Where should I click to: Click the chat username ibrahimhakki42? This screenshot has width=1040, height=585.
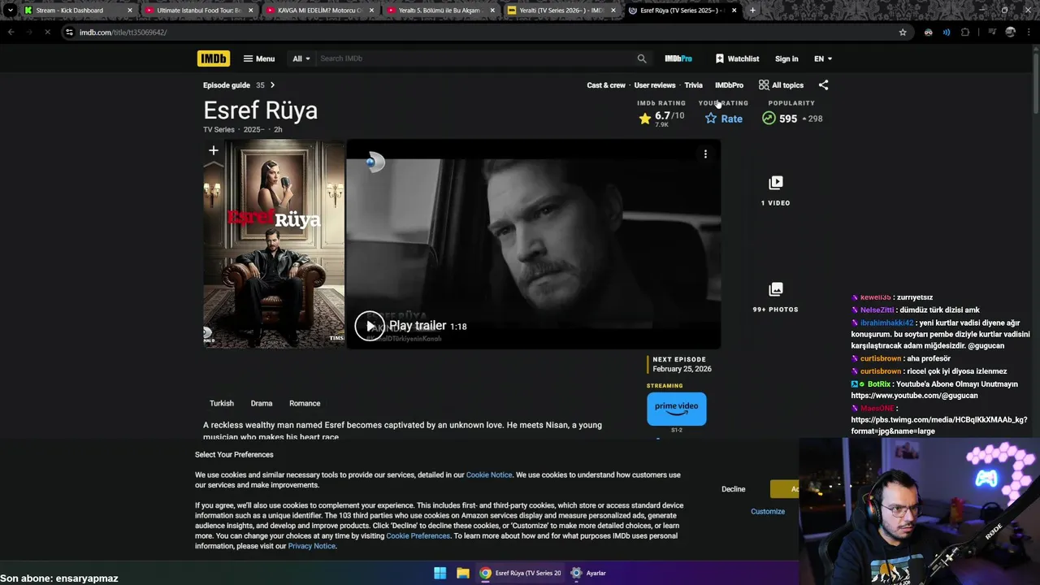pyautogui.click(x=886, y=323)
